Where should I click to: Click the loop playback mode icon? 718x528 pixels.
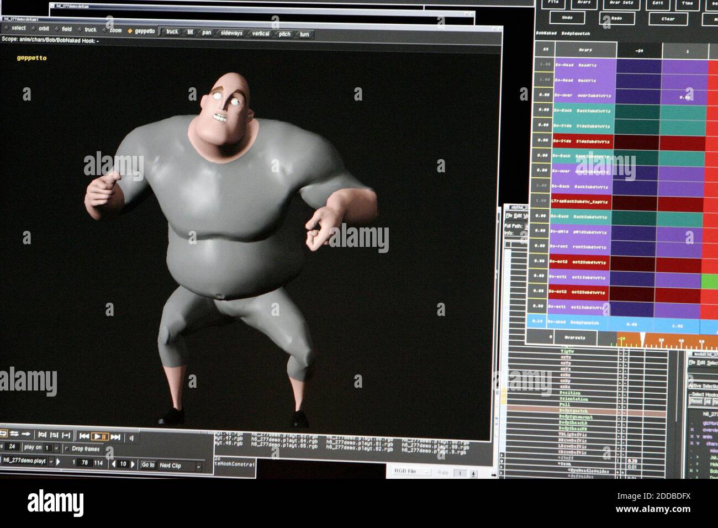3,434
